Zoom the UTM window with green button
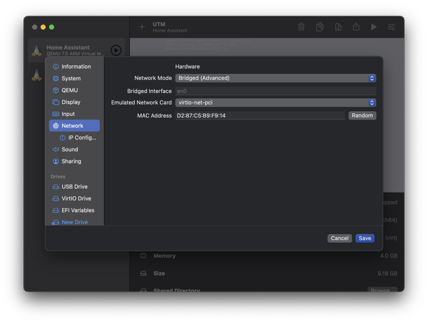The width and height of the screenshot is (428, 323). [x=51, y=27]
